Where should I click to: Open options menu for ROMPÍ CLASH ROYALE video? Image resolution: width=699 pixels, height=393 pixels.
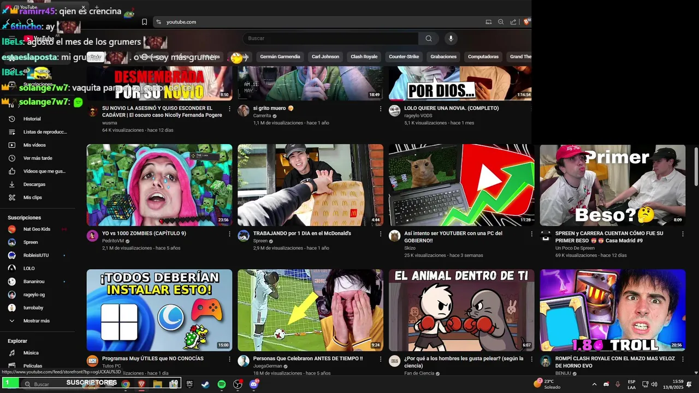683,359
